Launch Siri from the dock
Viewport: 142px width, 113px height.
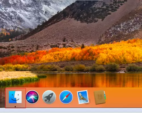click(x=32, y=97)
